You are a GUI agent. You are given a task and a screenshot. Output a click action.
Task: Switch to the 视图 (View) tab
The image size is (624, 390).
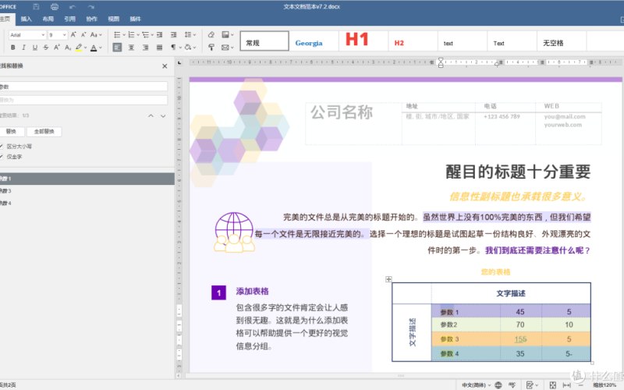click(113, 19)
